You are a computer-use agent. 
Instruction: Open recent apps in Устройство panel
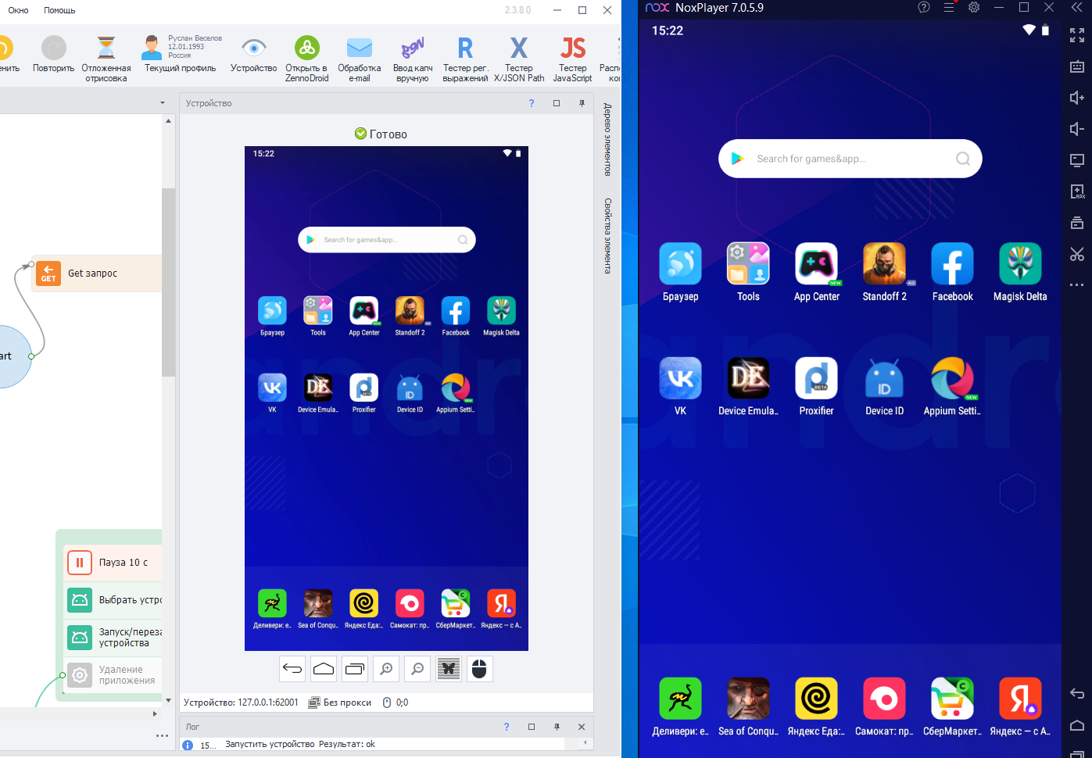[x=355, y=669]
